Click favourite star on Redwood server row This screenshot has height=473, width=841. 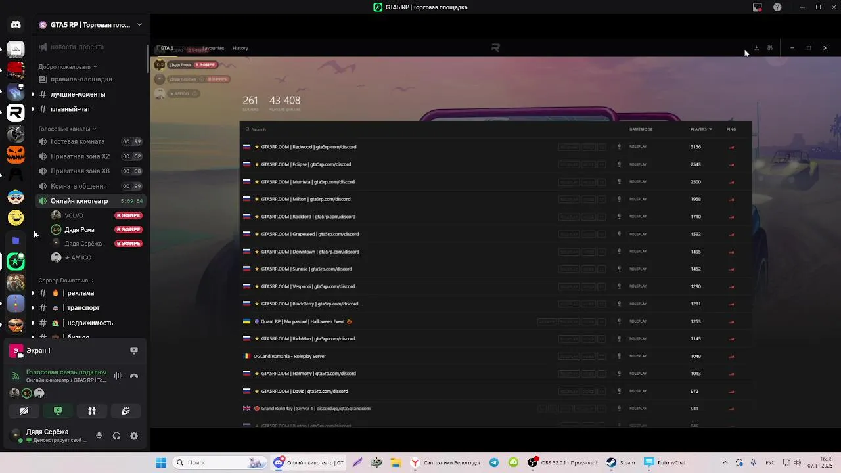(257, 147)
